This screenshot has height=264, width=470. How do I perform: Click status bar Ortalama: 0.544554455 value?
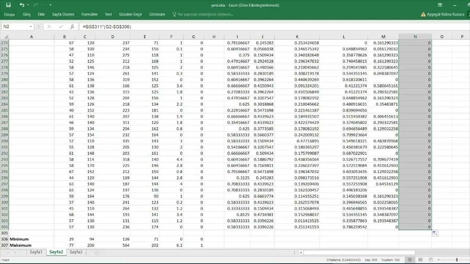pyautogui.click(x=343, y=260)
